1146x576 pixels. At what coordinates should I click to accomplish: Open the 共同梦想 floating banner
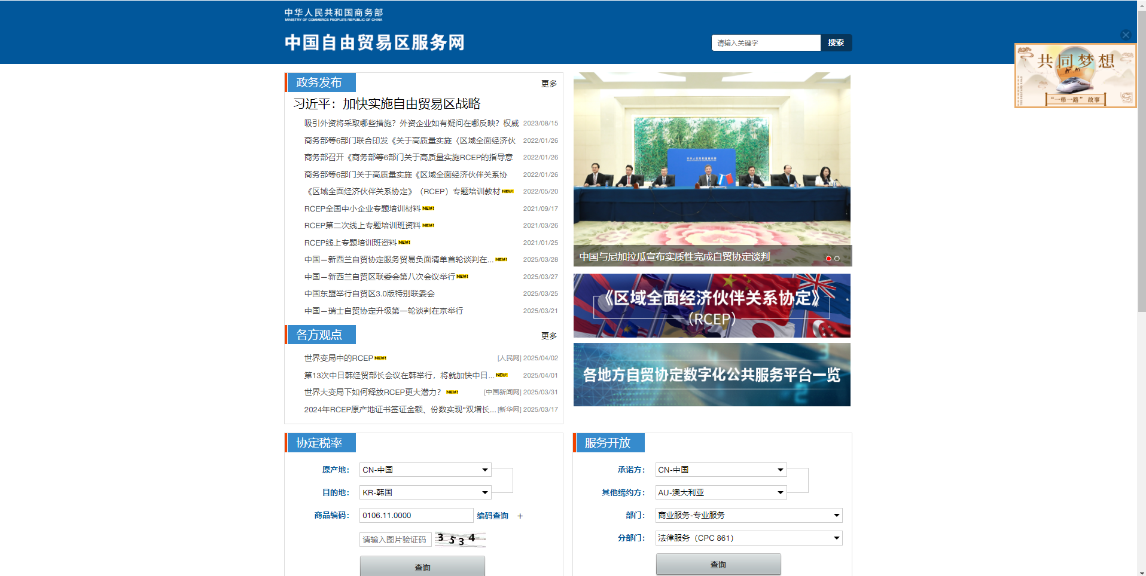[1075, 76]
